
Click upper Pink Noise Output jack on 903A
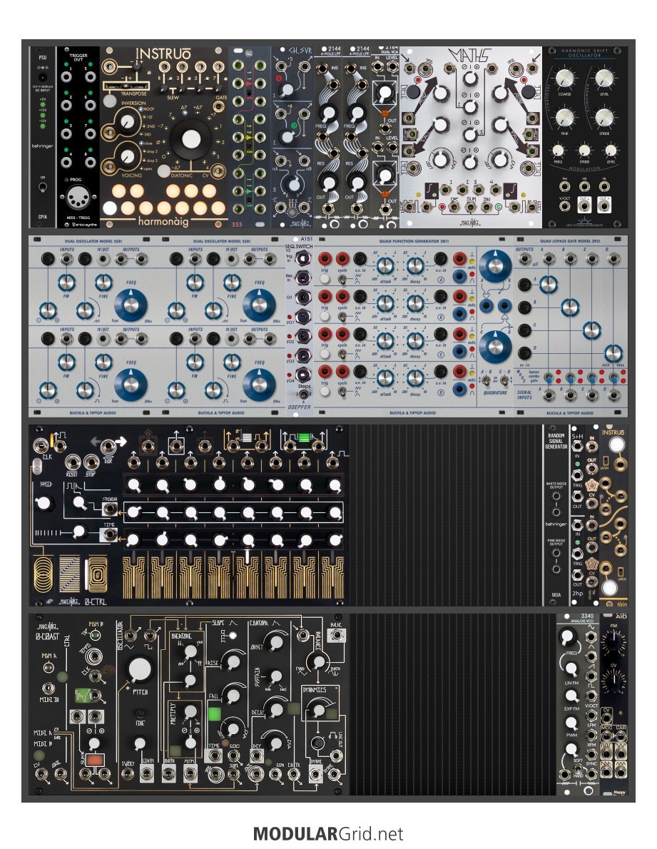[556, 554]
